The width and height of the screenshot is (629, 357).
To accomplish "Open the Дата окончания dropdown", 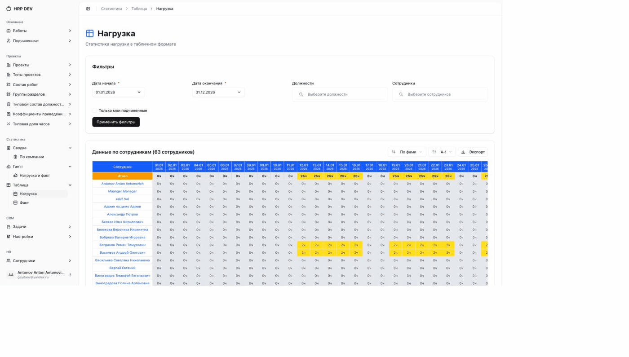I will 218,92.
